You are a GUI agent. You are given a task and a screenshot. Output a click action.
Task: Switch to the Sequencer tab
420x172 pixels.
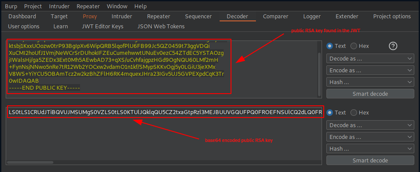[198, 17]
